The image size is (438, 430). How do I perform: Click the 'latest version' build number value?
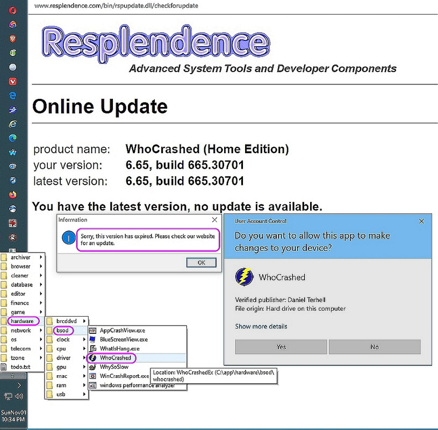(185, 181)
